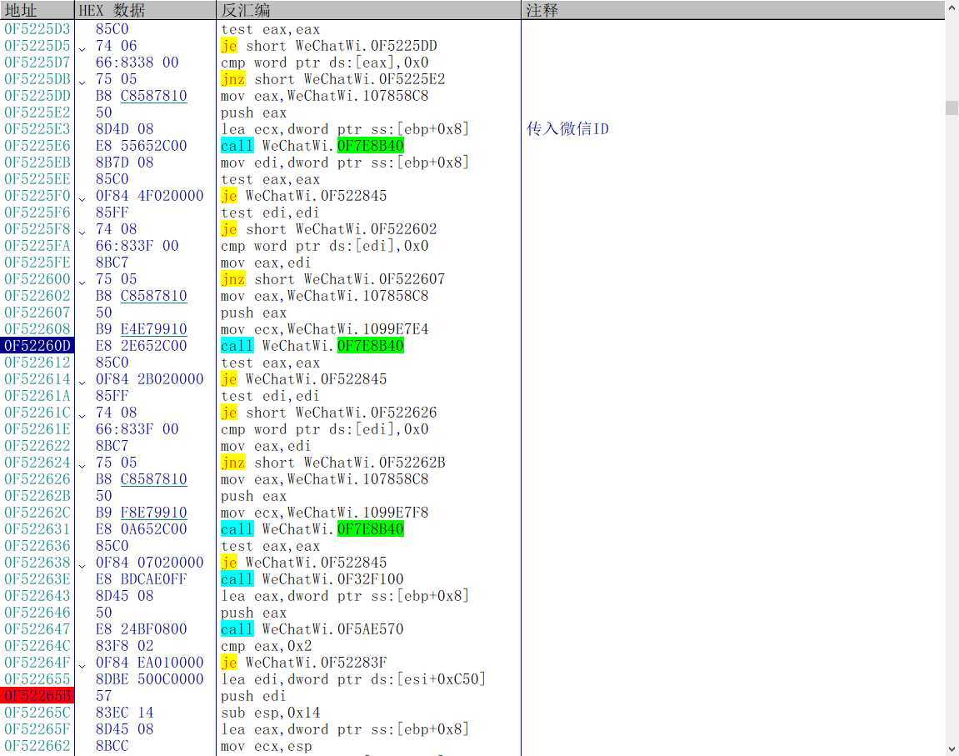Click green call target at row 0F52260D
Image resolution: width=959 pixels, height=756 pixels.
371,346
